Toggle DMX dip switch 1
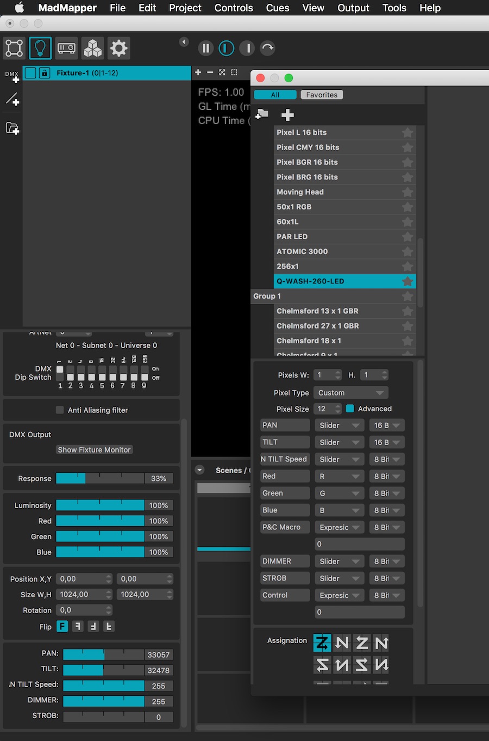Screen dimensions: 489x741 [x=60, y=373]
